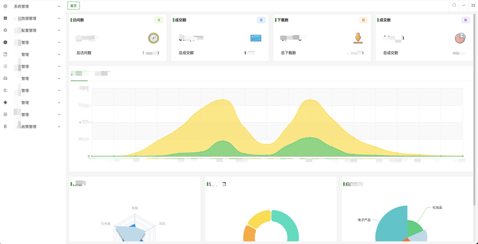The image size is (478, 244).
Task: Click the gear icon beside 系统管理
Action: tap(5, 6)
